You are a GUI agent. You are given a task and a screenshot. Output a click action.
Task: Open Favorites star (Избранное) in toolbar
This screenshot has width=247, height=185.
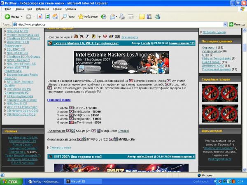click(x=88, y=16)
